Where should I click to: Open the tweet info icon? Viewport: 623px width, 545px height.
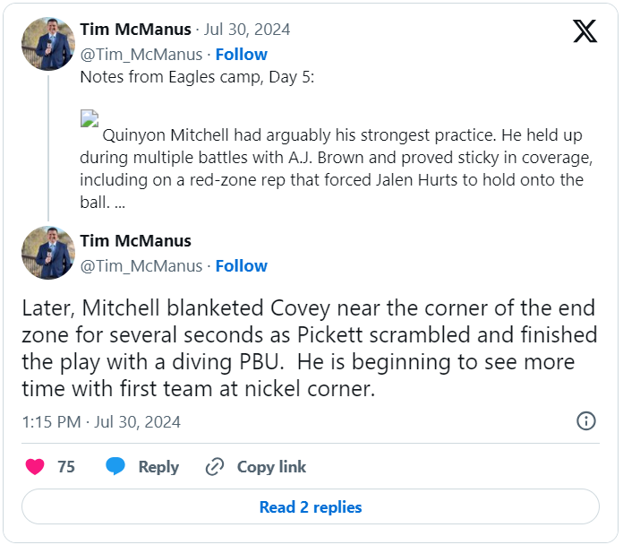[586, 421]
